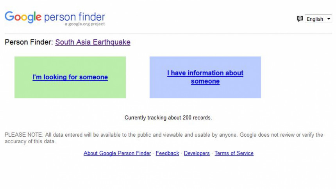
Task: Click "I'm looking for someone" link
Action: (x=70, y=77)
